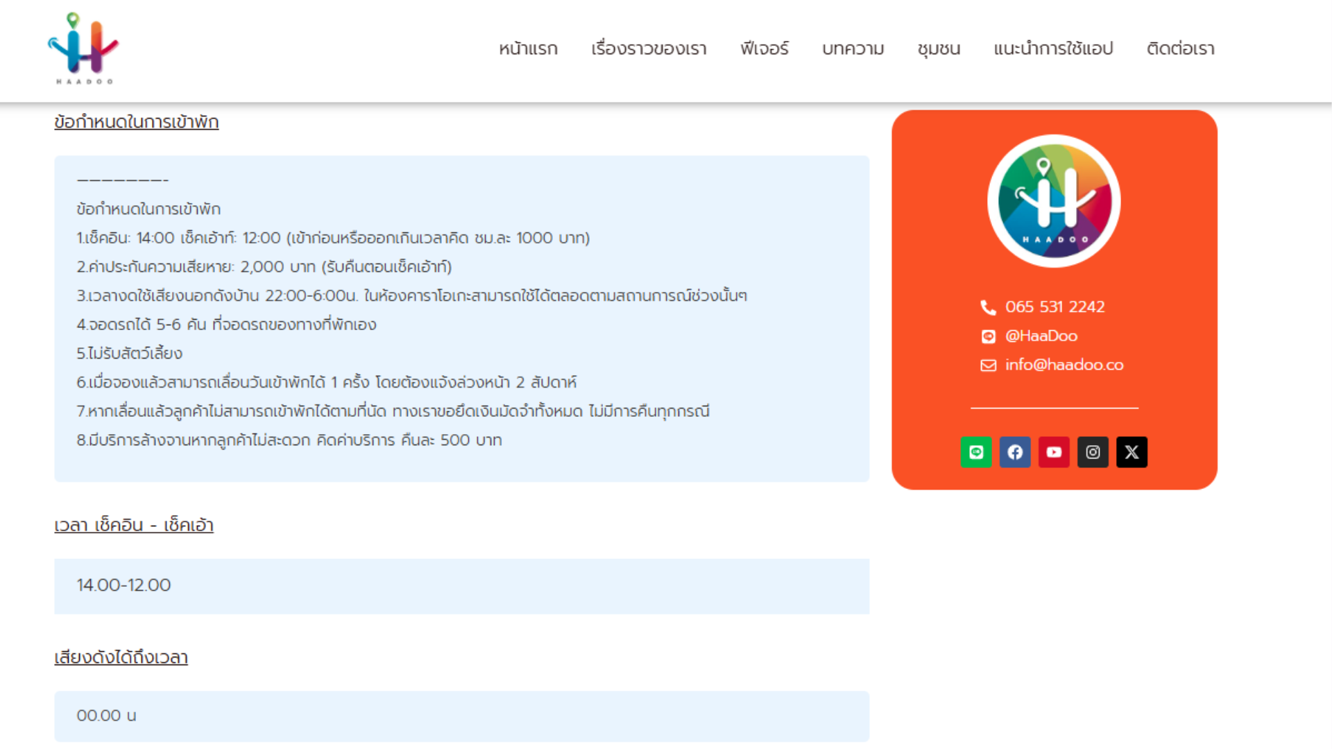Open แนะนำการใช้แอป menu item
This screenshot has width=1332, height=749.
pos(1053,49)
